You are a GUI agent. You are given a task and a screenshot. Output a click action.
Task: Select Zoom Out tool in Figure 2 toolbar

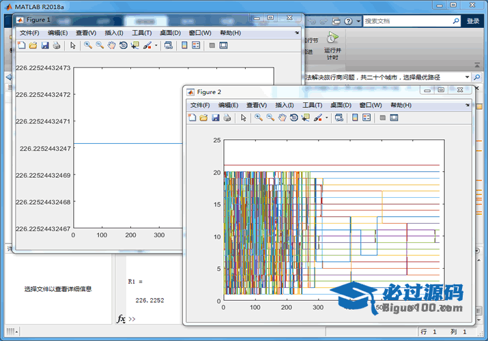[270, 117]
